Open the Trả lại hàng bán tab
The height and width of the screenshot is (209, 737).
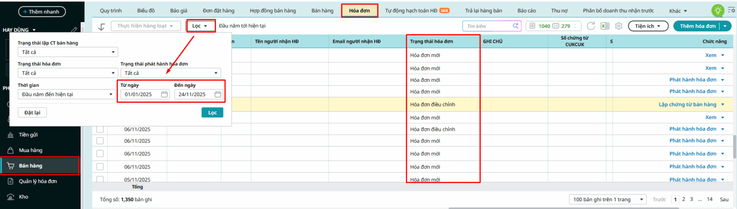[483, 11]
